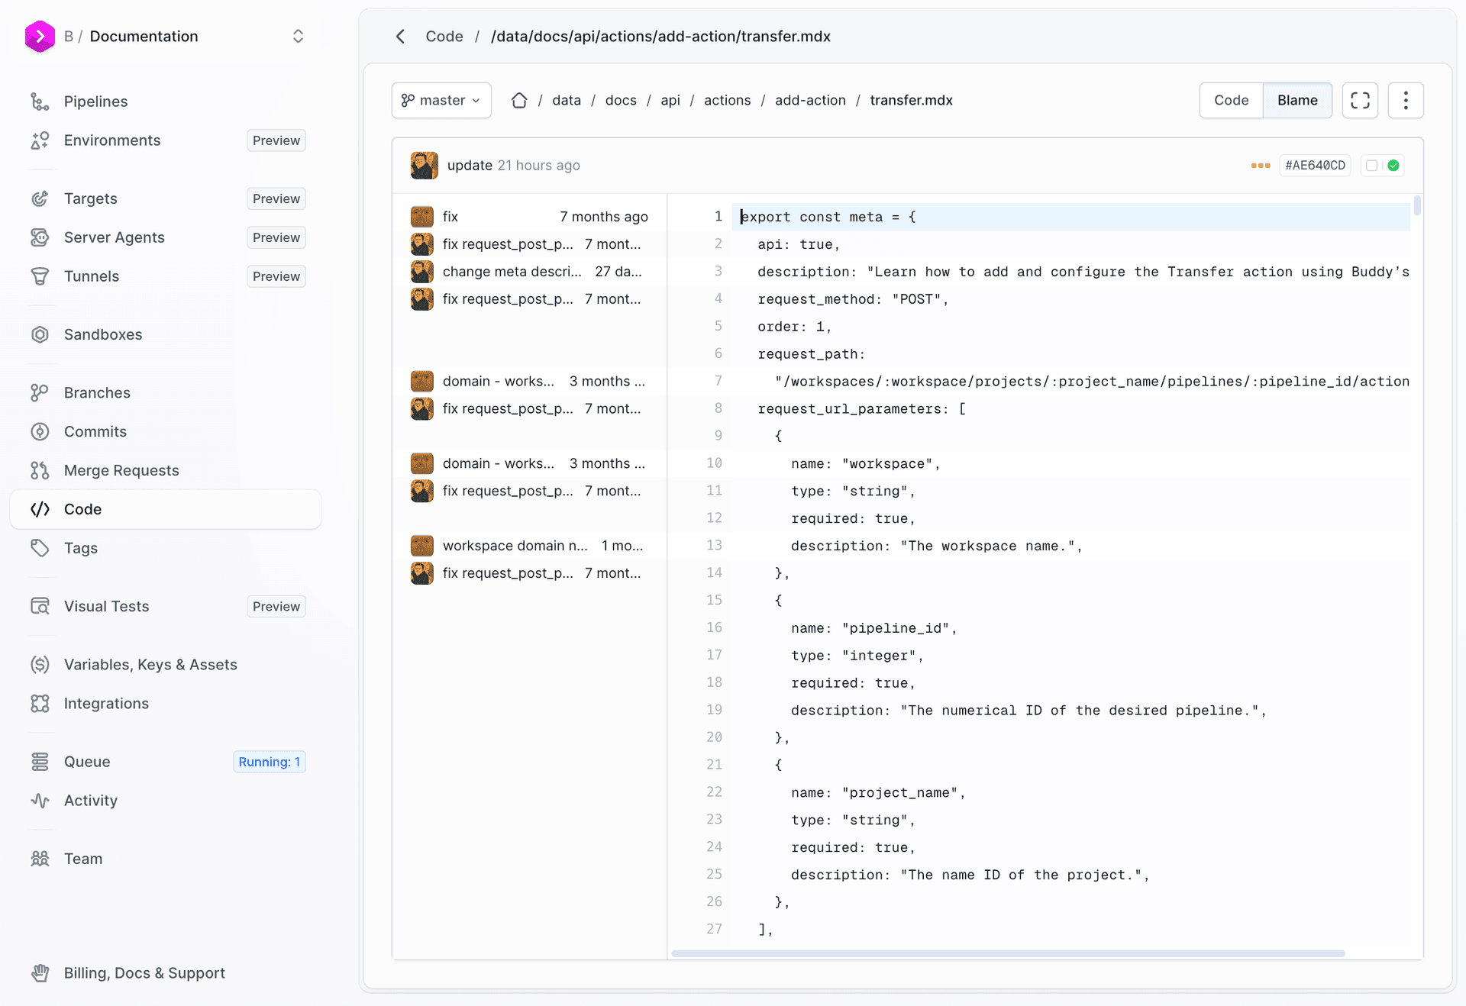Click the data breadcrumb folder
Viewport: 1466px width, 1006px height.
point(567,100)
